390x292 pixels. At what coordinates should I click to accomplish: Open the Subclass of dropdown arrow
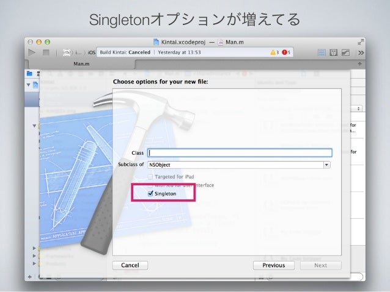point(326,165)
